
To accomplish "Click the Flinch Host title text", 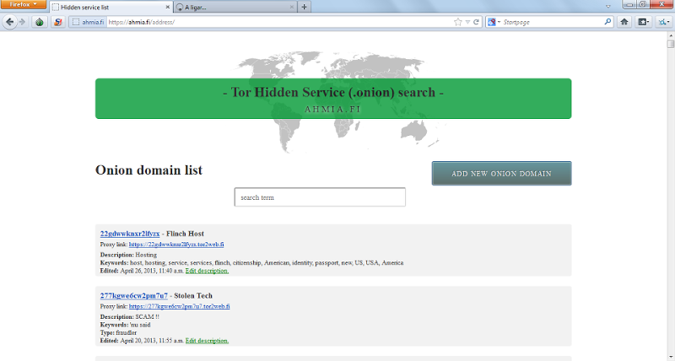I will pyautogui.click(x=185, y=234).
